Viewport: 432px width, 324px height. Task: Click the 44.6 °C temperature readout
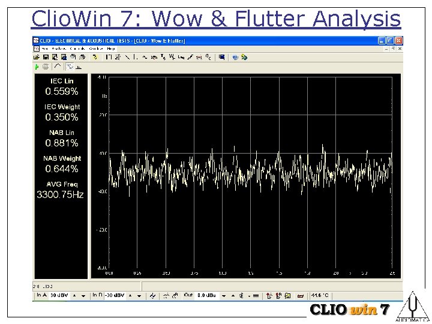320,295
